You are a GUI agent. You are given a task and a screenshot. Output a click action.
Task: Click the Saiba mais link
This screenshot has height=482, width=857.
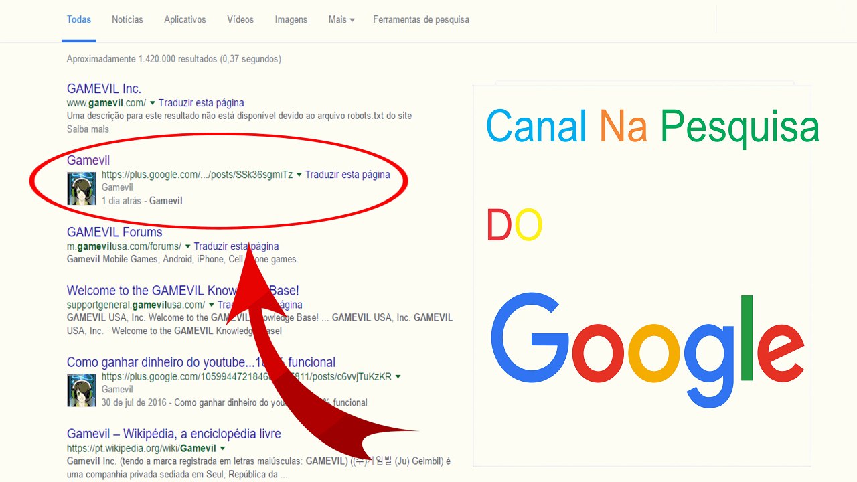pos(88,129)
